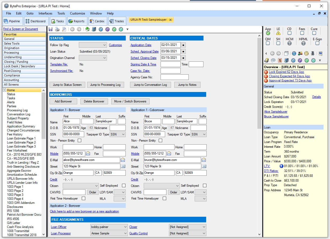Screen dimensions: 330x239
Task: Check borrower's Self Employed checkbox
Action: click(x=124, y=186)
